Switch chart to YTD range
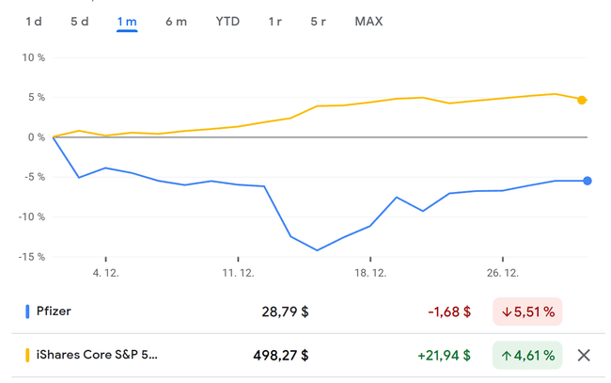 (x=227, y=22)
